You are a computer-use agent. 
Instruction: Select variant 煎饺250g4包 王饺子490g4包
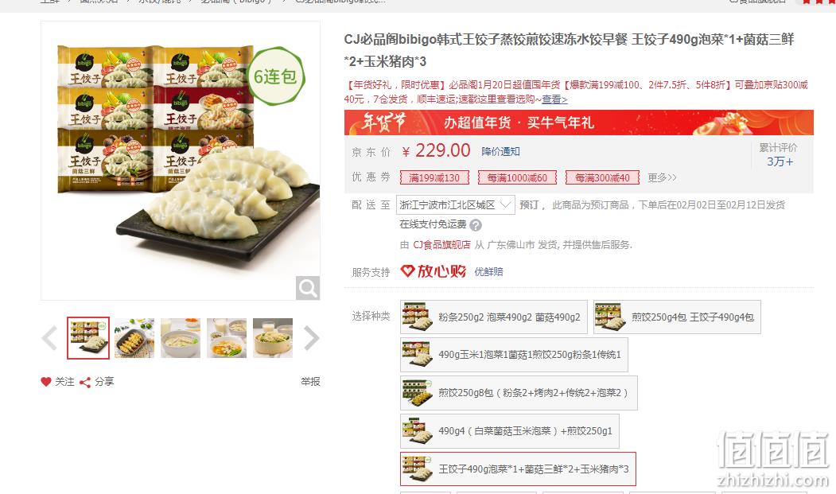point(677,317)
